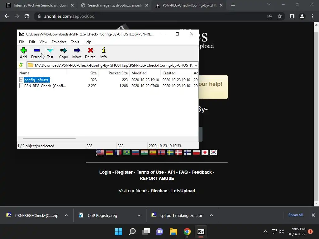This screenshot has width=319, height=239.
Task: Open the Register link
Action: [124, 172]
